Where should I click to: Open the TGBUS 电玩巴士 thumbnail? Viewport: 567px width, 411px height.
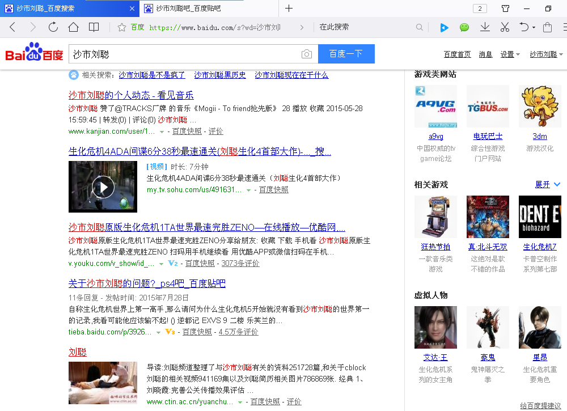click(x=488, y=106)
